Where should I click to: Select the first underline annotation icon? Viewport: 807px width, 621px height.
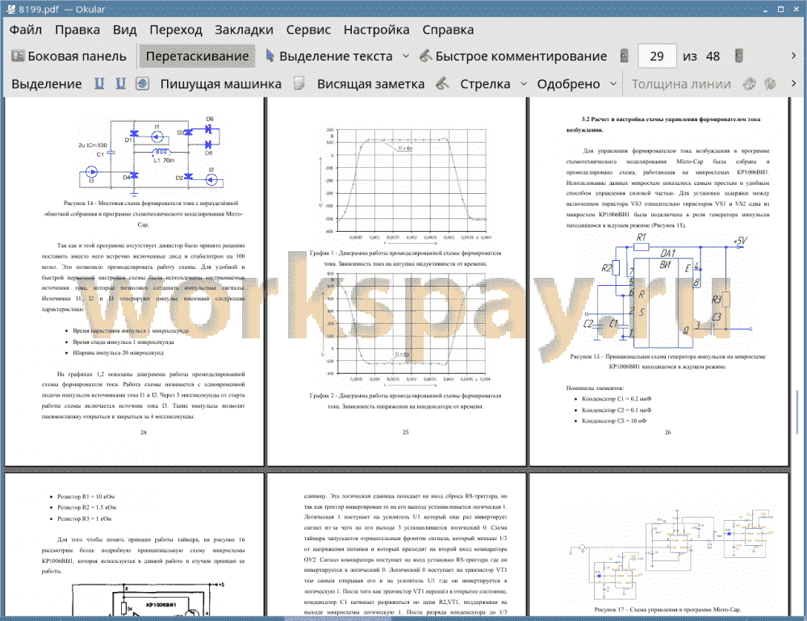pos(99,83)
